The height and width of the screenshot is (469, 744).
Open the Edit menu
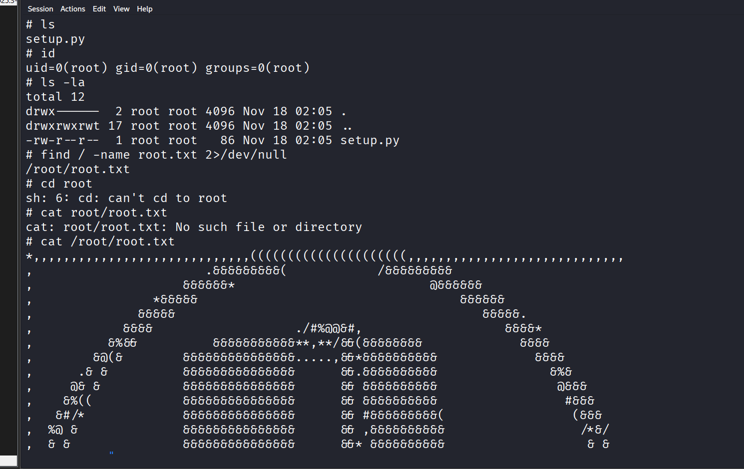point(99,9)
